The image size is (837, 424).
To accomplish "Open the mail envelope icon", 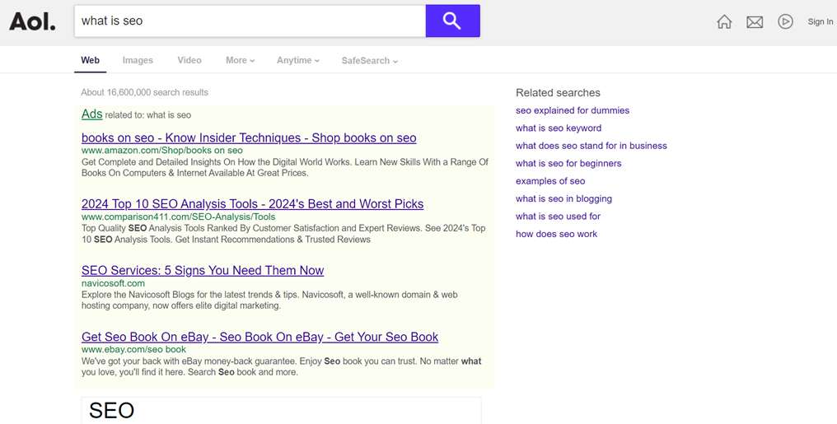I will 755,22.
